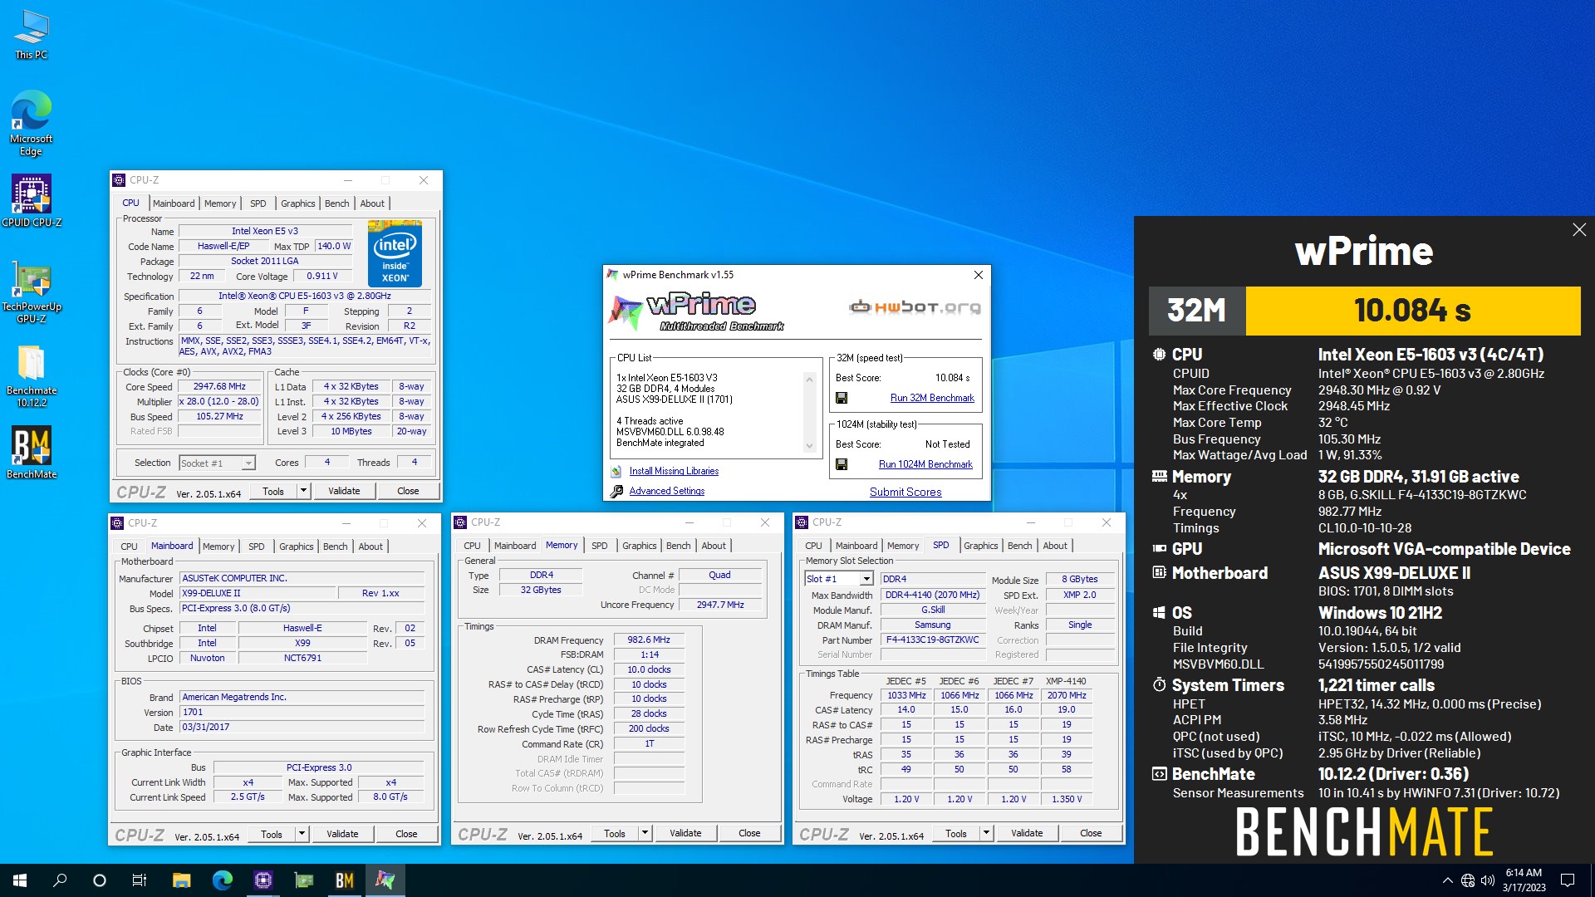Close the BenchMate wPrime result panel
Image resolution: width=1595 pixels, height=897 pixels.
[1579, 230]
